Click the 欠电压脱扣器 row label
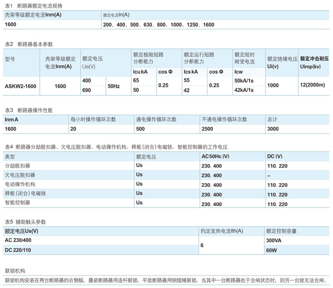 (20, 175)
